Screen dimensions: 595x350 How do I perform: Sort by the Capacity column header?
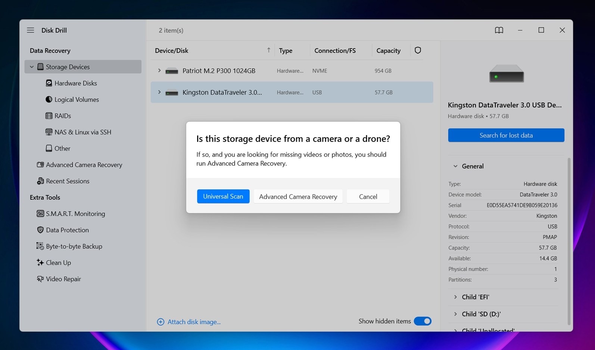pos(388,50)
